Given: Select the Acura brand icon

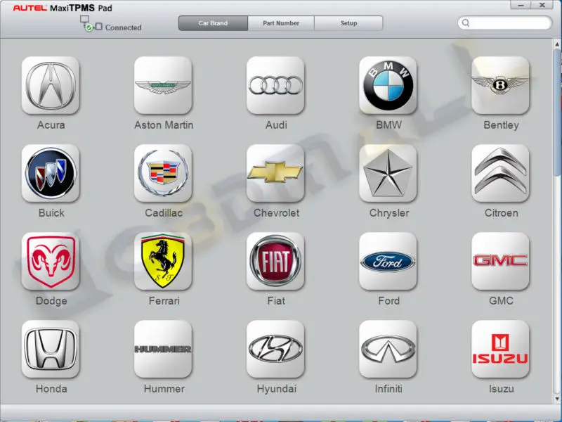Looking at the screenshot, I should tap(50, 85).
